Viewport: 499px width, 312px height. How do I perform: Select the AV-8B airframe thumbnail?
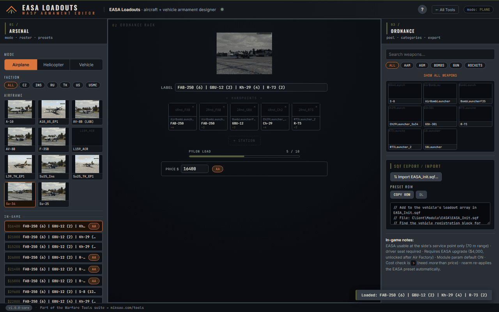pyautogui.click(x=20, y=140)
